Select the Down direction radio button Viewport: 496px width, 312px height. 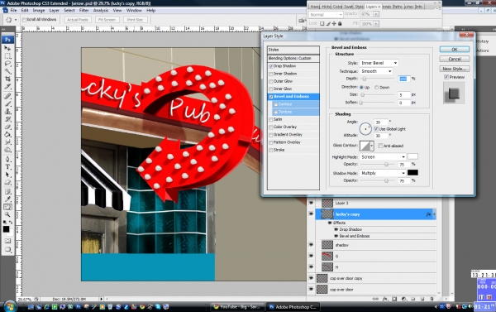click(x=376, y=87)
